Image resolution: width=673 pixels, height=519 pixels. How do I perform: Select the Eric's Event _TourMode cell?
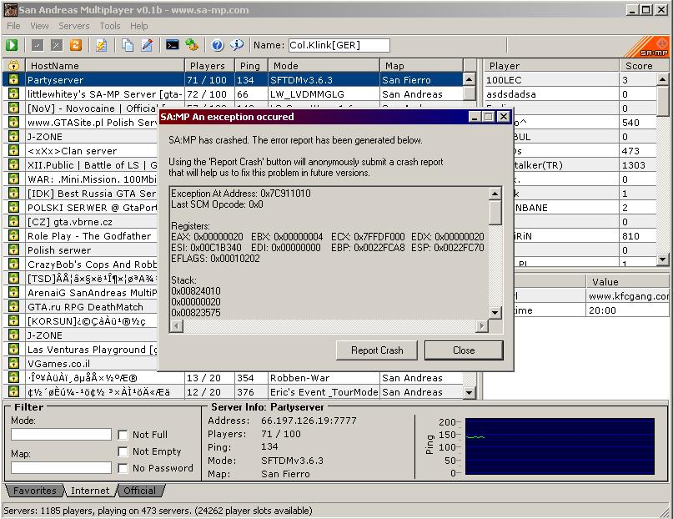[x=324, y=392]
